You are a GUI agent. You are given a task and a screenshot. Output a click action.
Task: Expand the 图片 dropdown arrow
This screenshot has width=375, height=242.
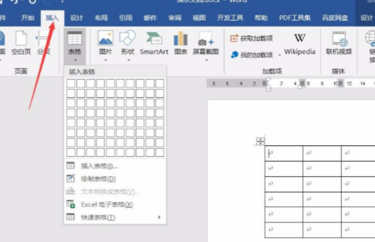point(105,61)
